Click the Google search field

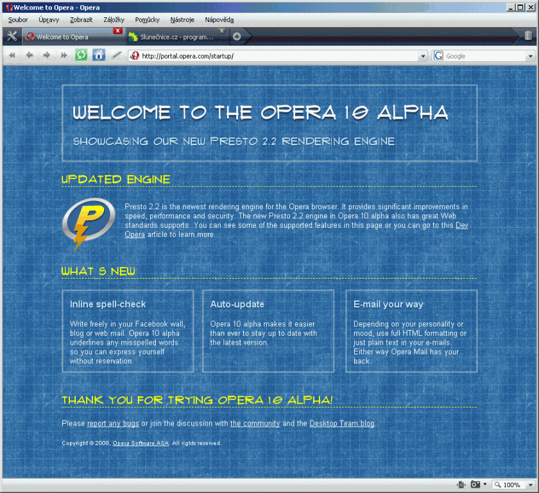[x=485, y=56]
